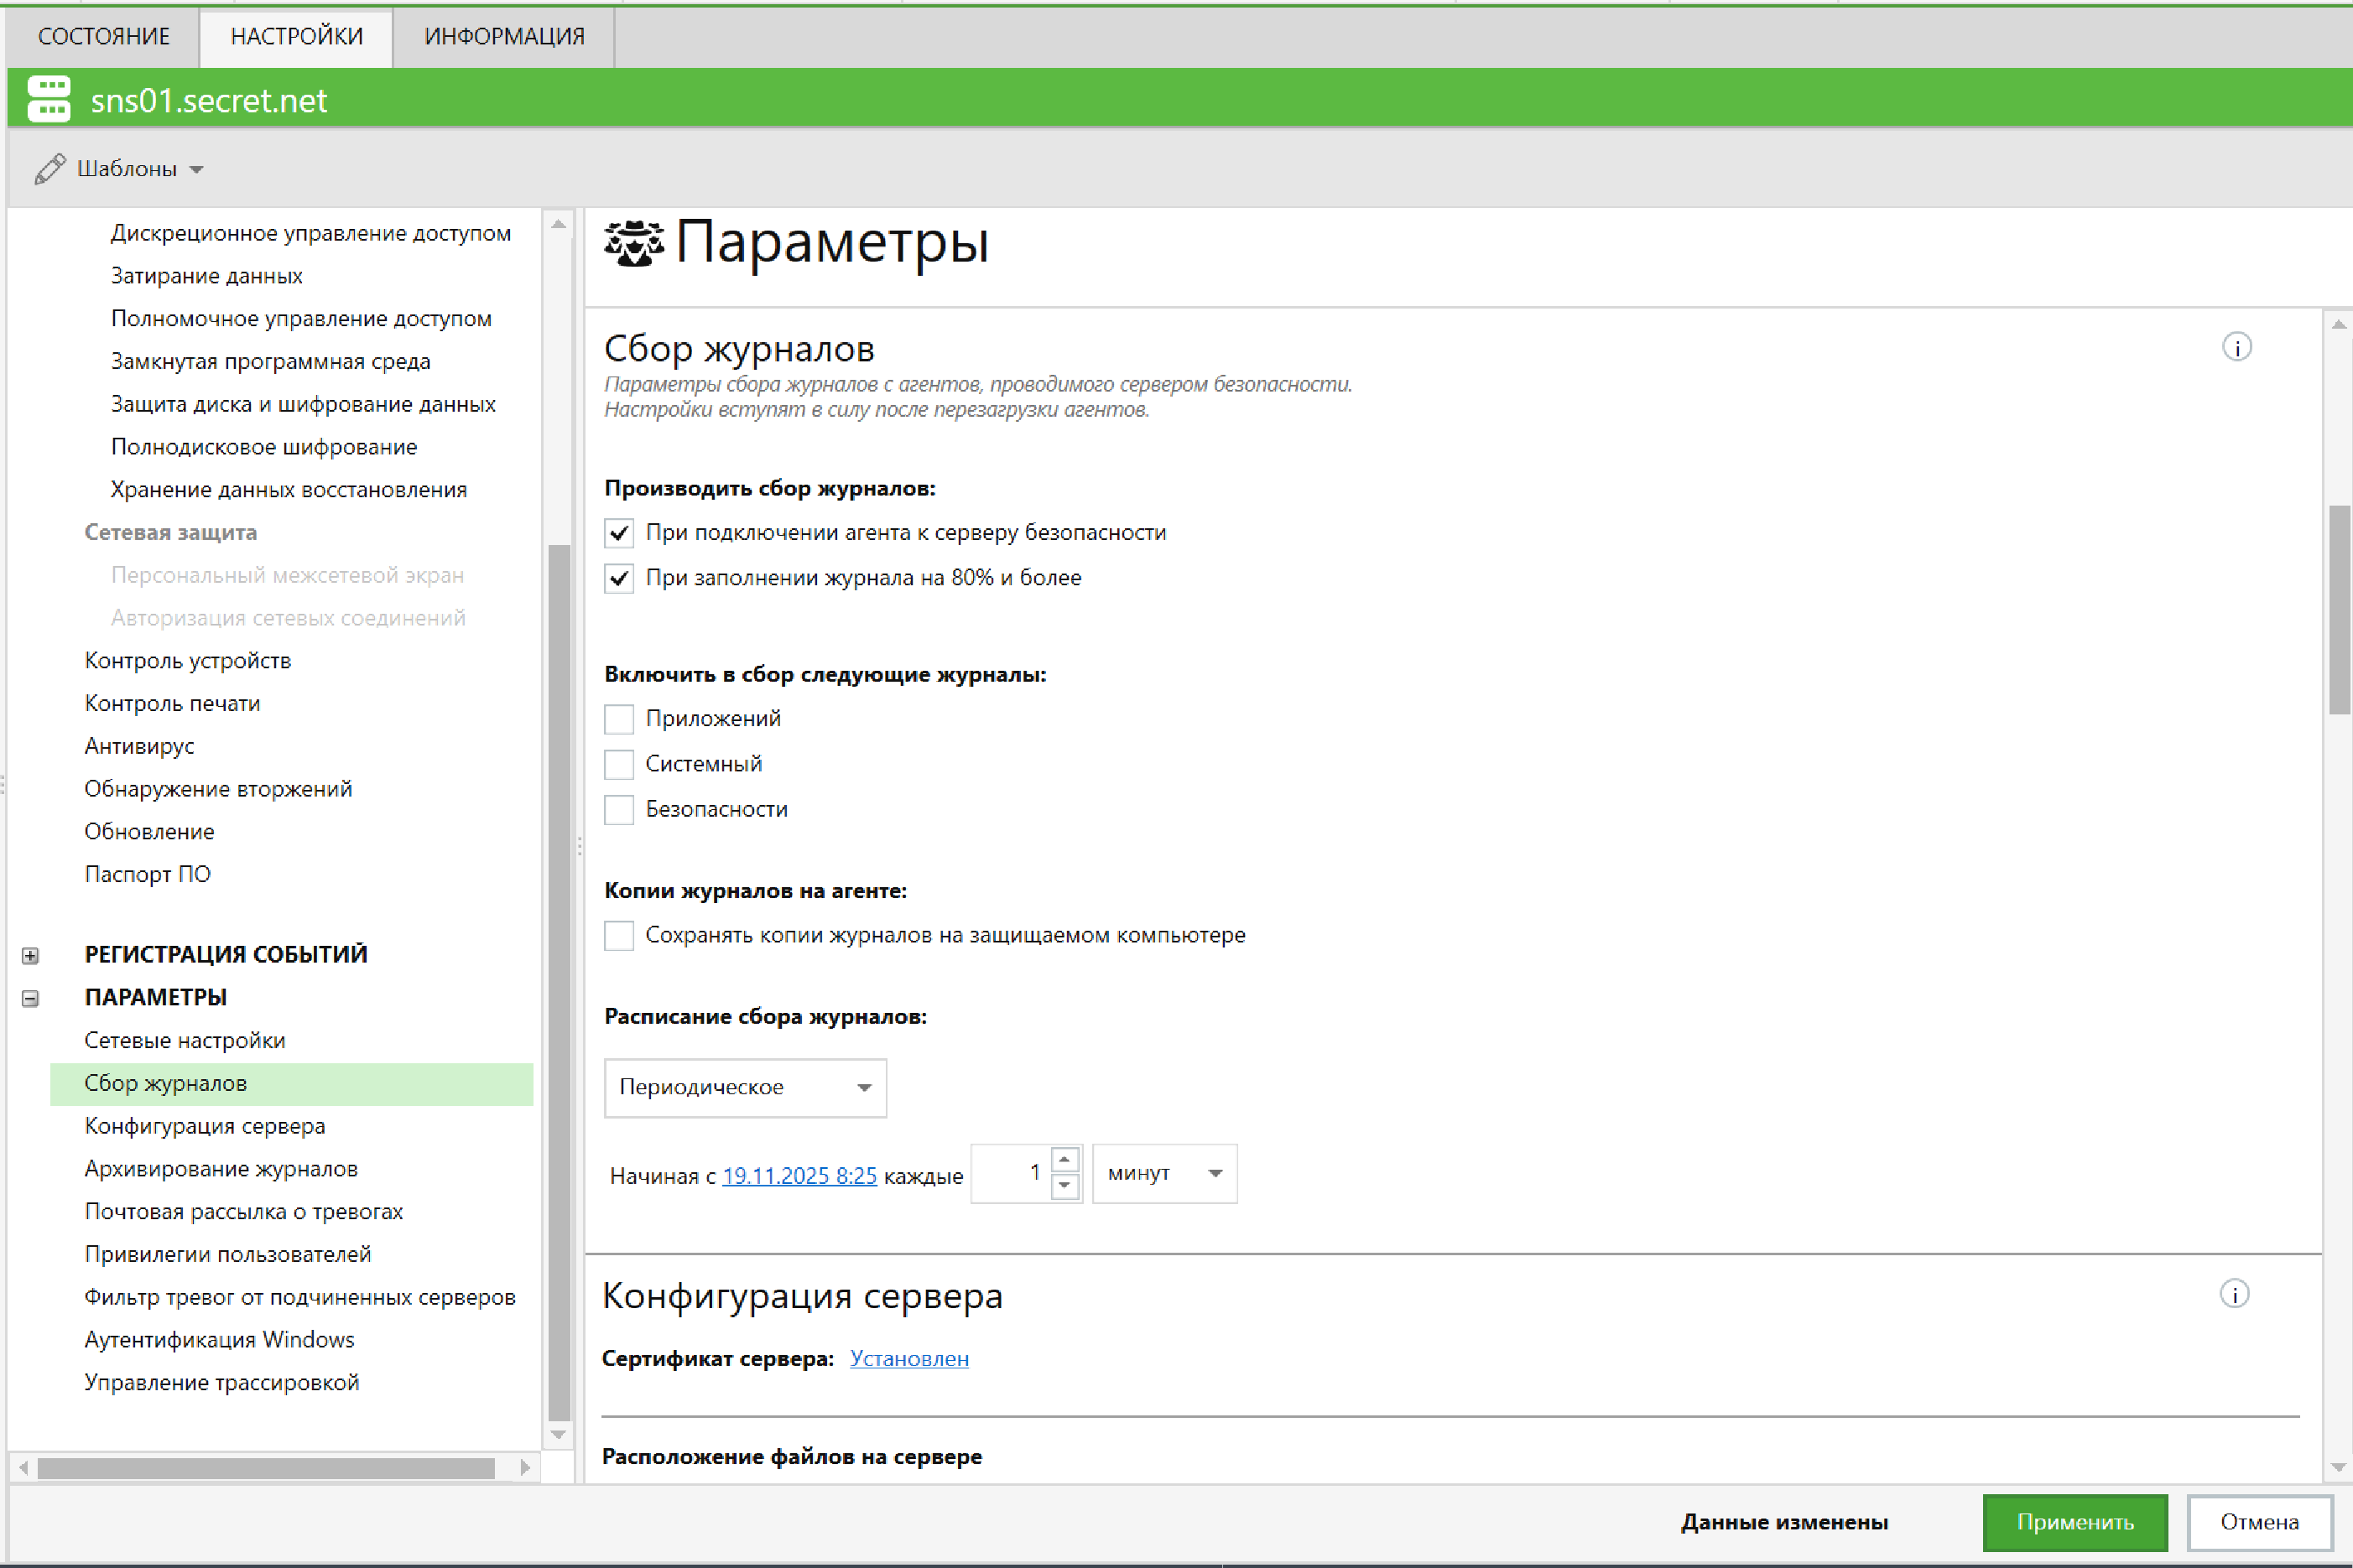2353x1568 pixels.
Task: Enable the Системный journal checkbox
Action: coord(618,764)
